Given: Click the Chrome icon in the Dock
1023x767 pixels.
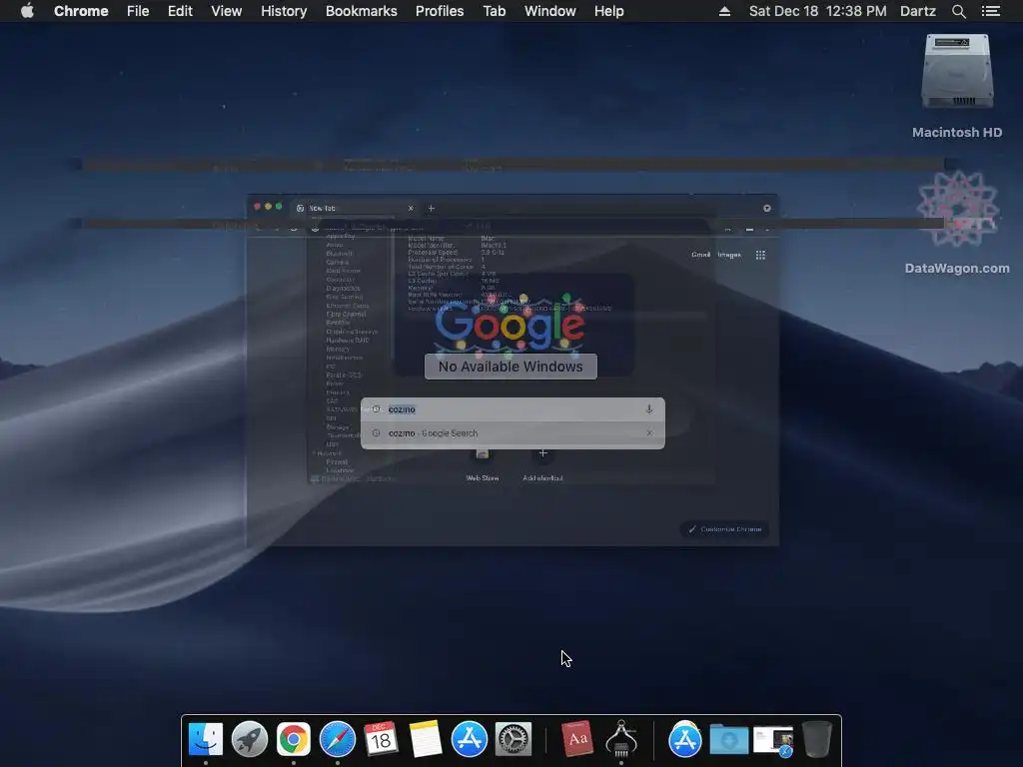Looking at the screenshot, I should pos(294,740).
